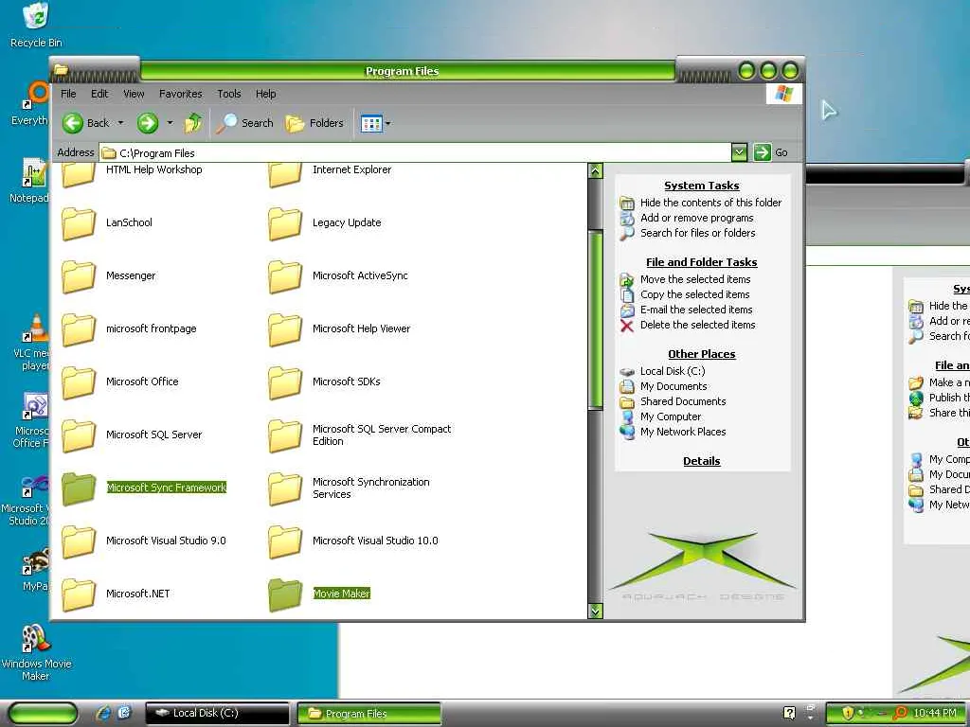Click Hide the contents of this folder
Viewport: 970px width, 727px height.
[710, 203]
